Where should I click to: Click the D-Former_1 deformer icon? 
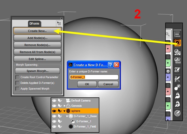73,121
